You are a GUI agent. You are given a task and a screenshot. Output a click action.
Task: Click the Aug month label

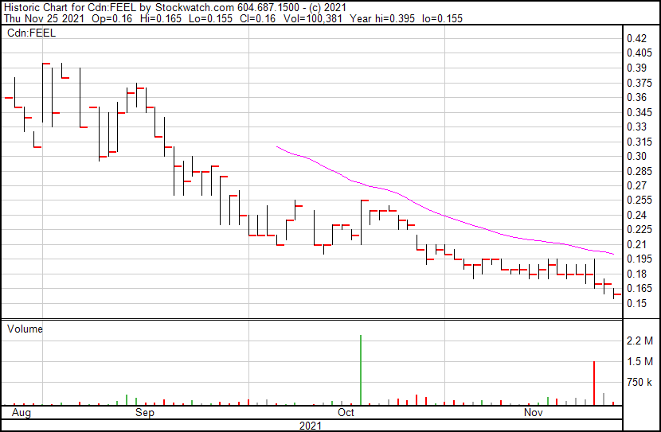click(x=21, y=412)
